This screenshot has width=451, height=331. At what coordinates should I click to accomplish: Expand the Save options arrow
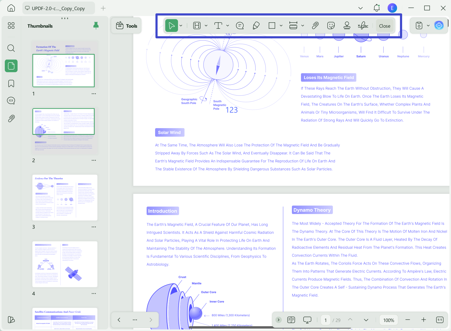(428, 26)
